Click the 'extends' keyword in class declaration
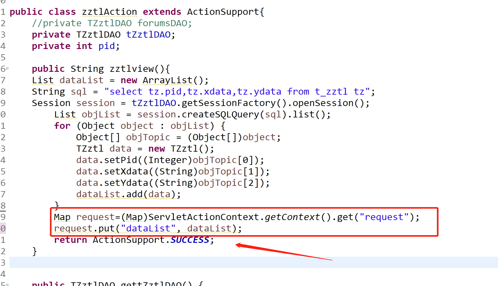Screen dimensions: 498x286 point(162,12)
